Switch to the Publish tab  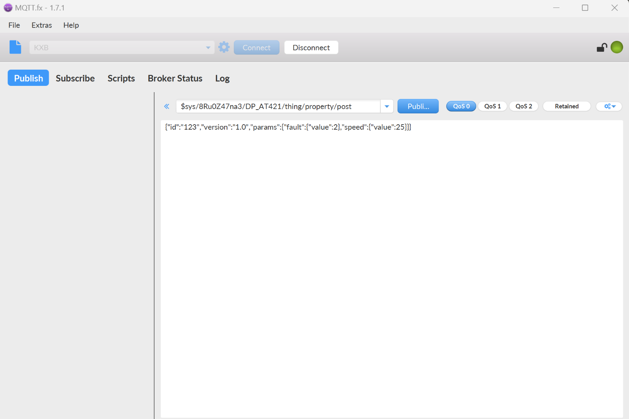tap(28, 78)
